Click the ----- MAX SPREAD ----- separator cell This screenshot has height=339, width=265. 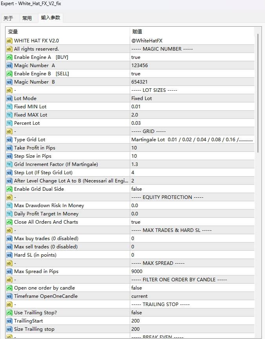pos(192,263)
